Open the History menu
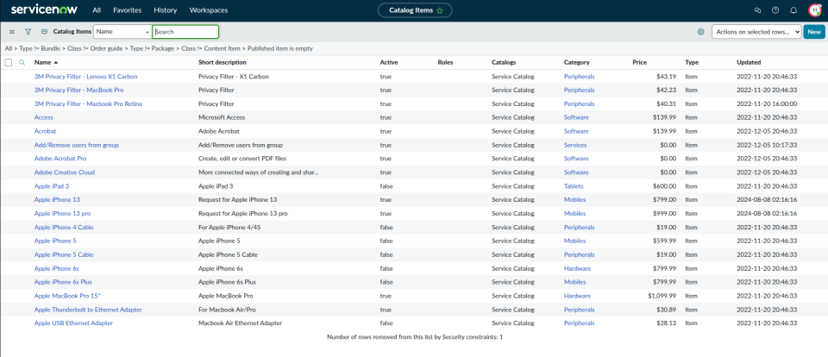This screenshot has height=357, width=828. tap(166, 10)
